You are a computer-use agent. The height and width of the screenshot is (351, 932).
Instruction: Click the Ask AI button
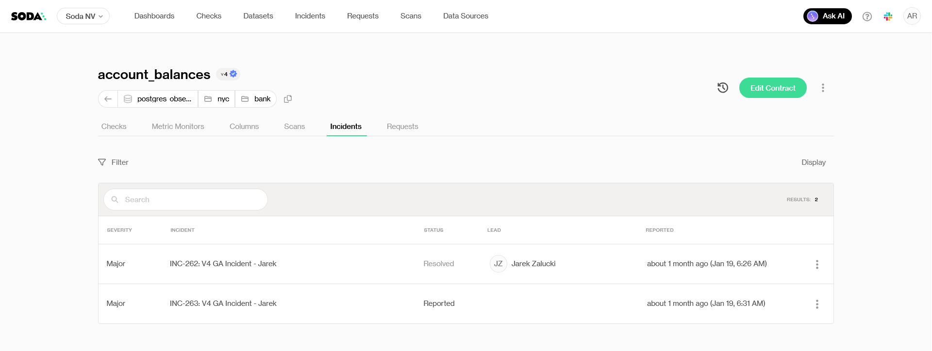[827, 16]
